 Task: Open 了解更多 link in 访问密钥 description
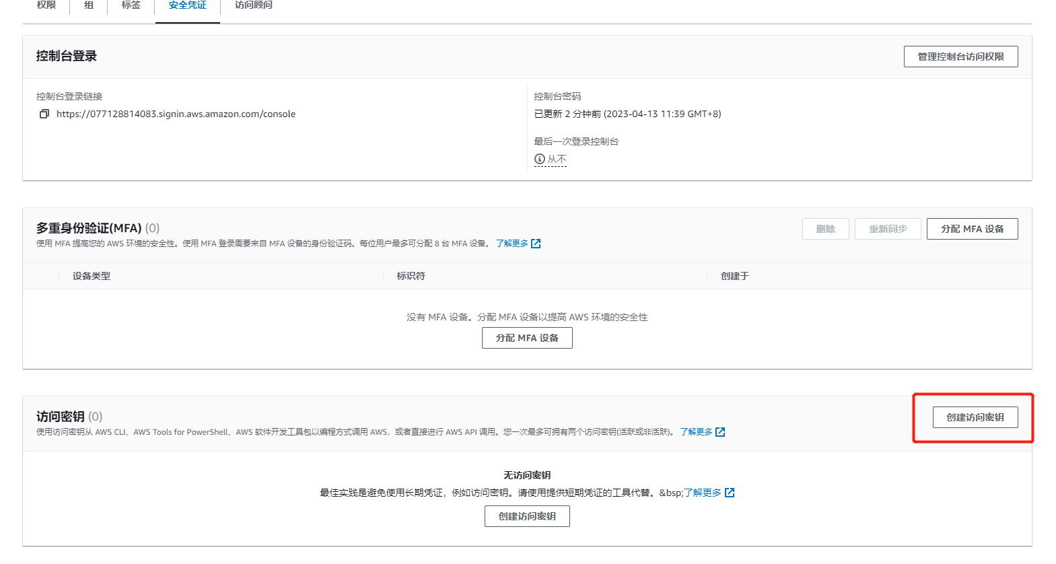click(x=696, y=432)
